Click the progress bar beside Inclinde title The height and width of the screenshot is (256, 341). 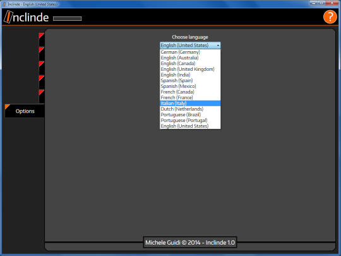pos(67,18)
